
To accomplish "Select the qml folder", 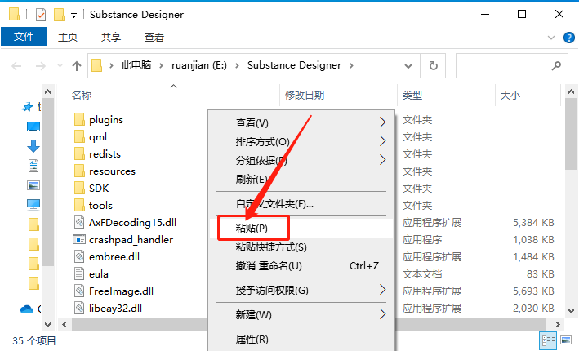I will click(91, 137).
